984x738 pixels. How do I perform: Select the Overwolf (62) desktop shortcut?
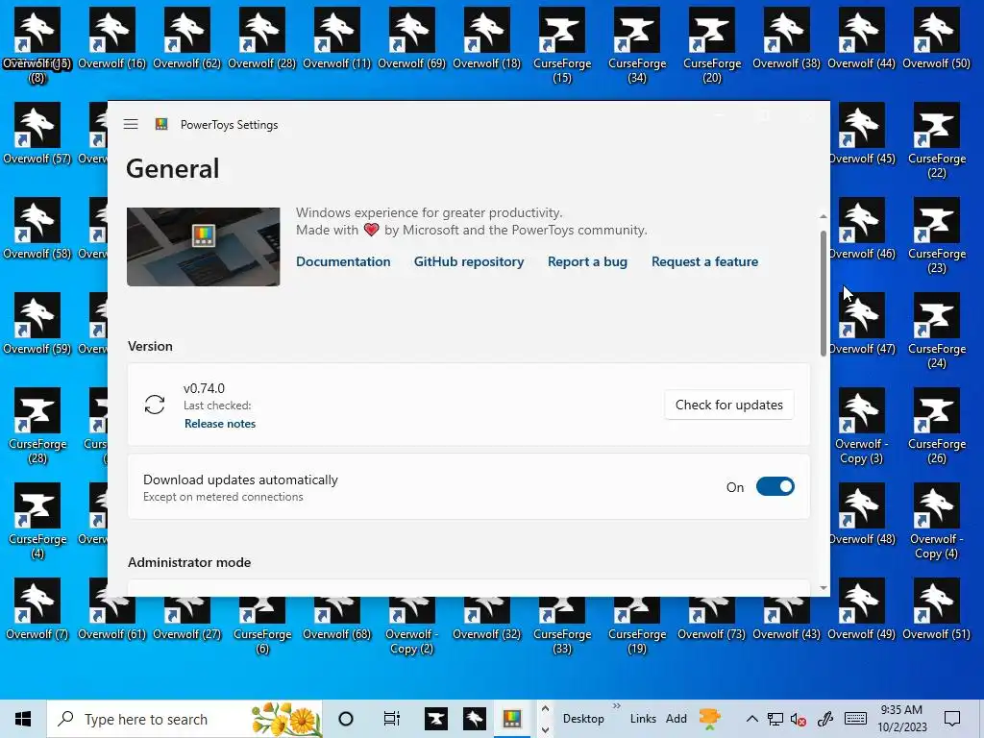pos(187,37)
